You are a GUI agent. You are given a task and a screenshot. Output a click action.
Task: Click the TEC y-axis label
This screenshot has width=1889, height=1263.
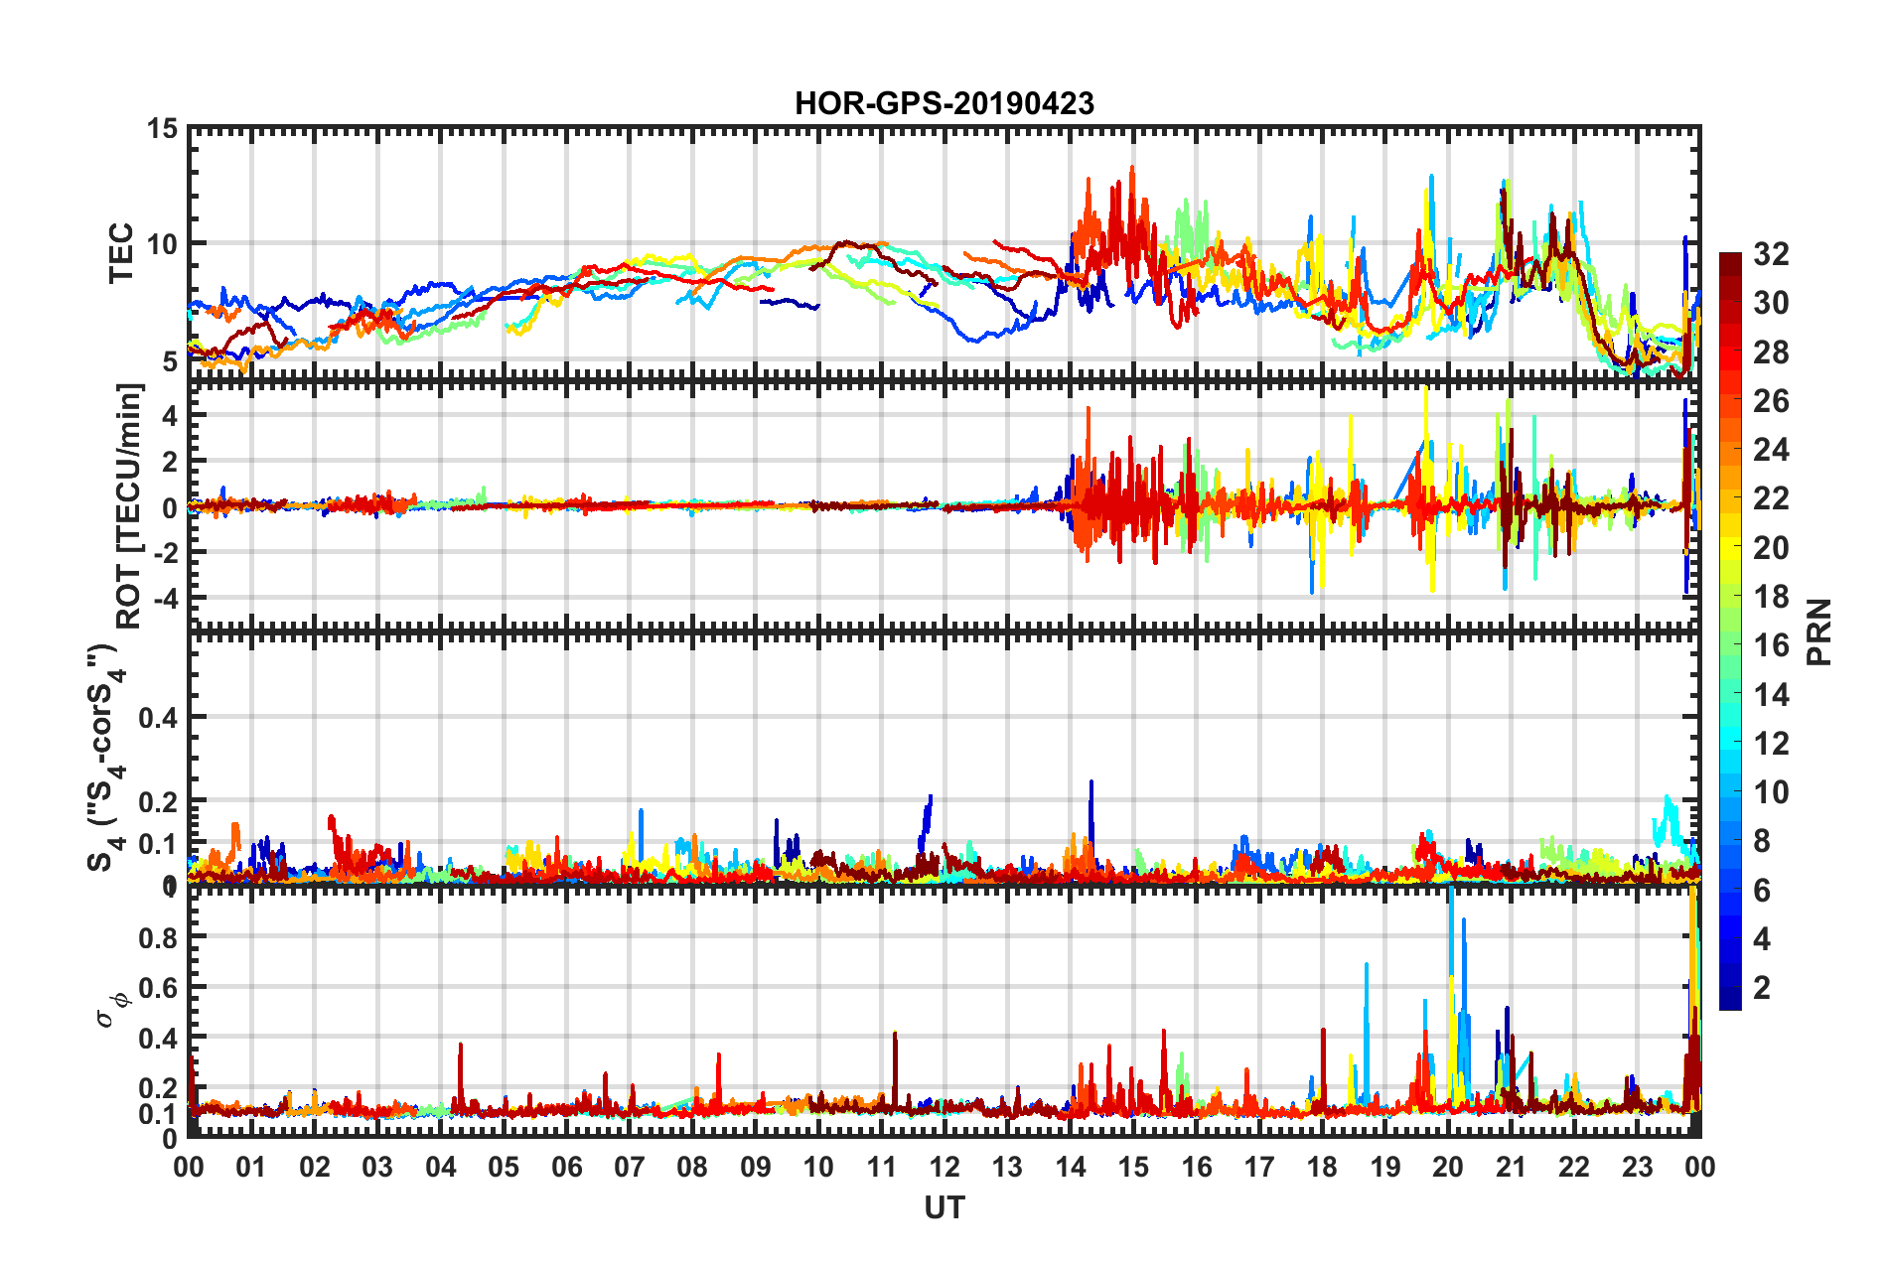point(121,253)
